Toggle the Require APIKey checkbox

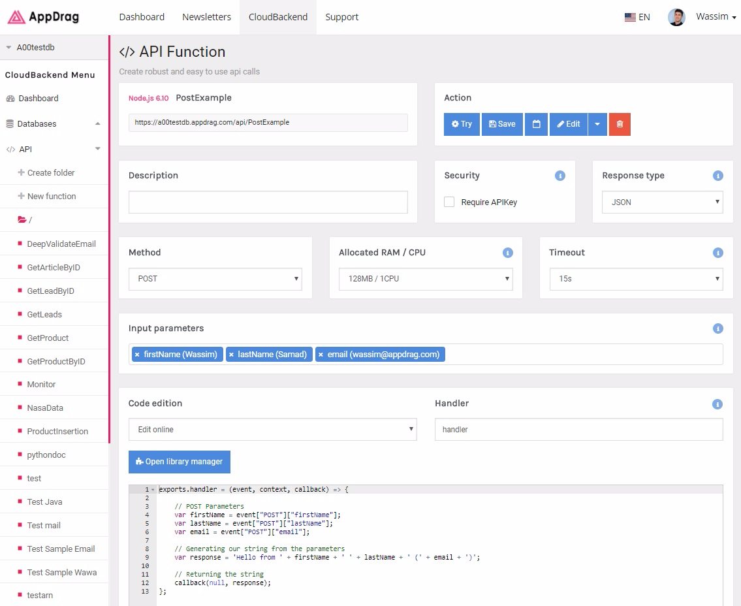pos(449,202)
